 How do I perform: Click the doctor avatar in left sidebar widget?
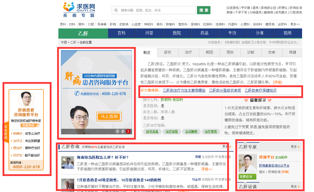(26, 99)
